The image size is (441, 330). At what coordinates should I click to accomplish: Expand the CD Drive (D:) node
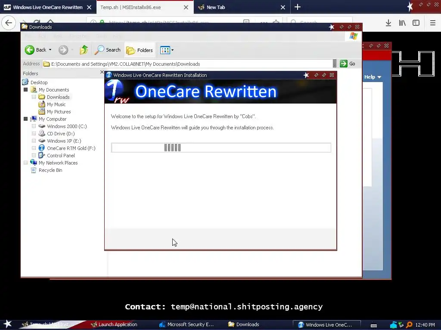click(x=34, y=133)
